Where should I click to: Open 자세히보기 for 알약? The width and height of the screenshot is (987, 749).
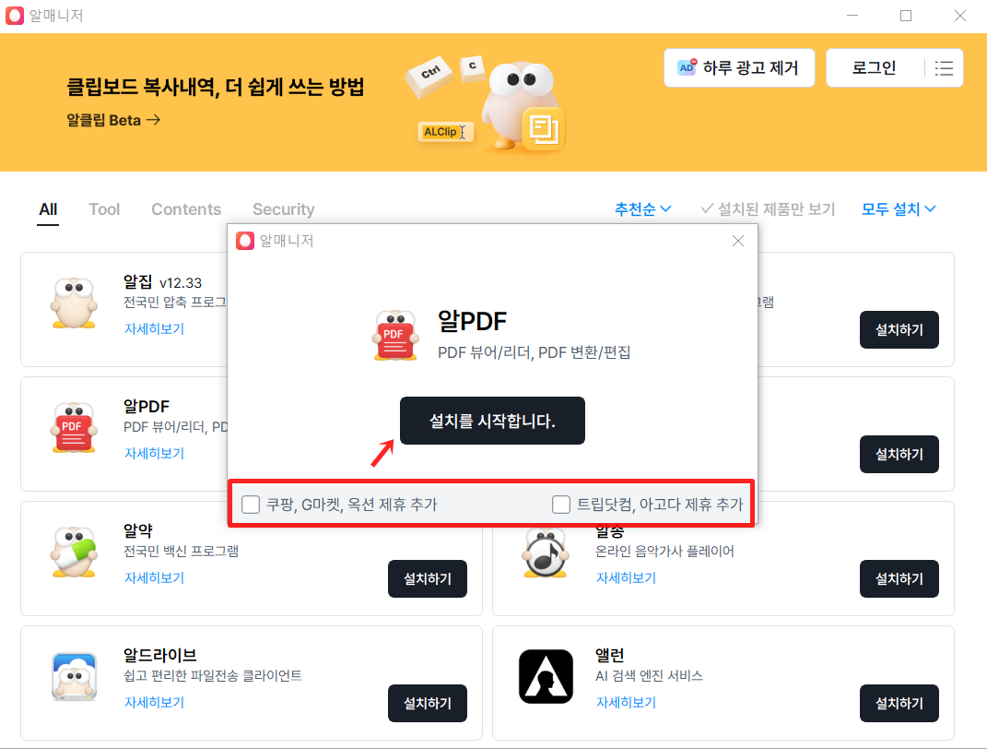coord(154,577)
